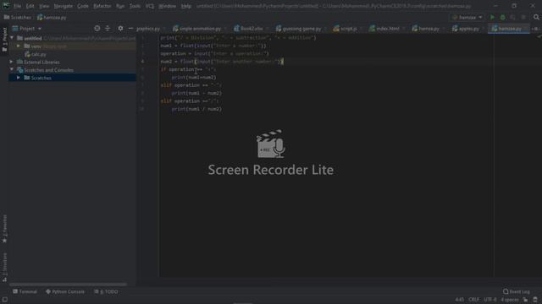Open Search Everywhere magnifier icon
542x304 pixels.
[x=536, y=17]
